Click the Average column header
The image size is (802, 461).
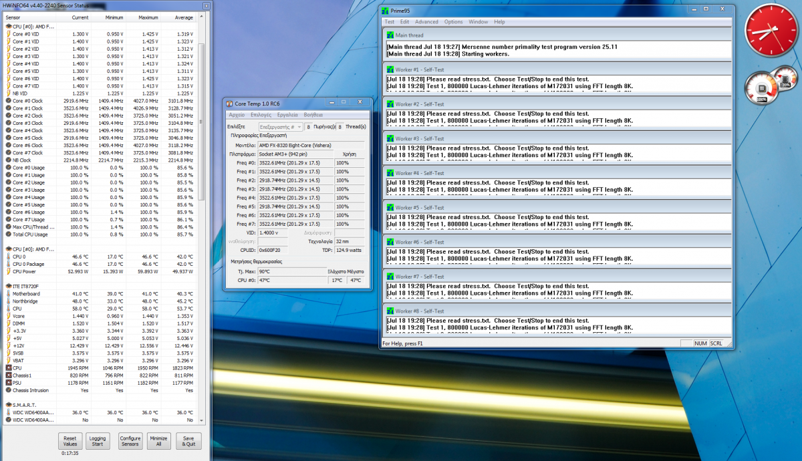point(178,17)
